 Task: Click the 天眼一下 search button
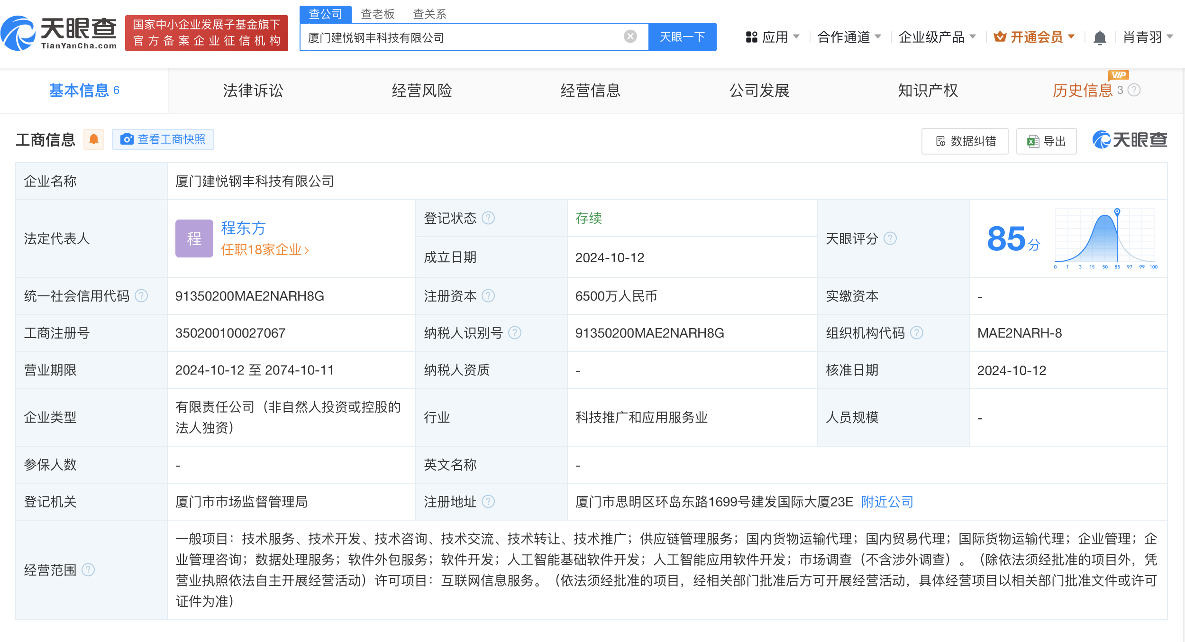point(683,37)
